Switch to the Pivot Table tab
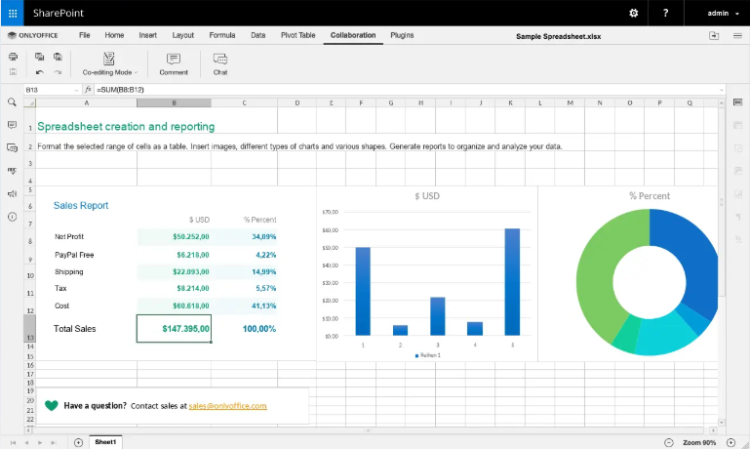Screen dimensions: 750x449 coord(298,35)
